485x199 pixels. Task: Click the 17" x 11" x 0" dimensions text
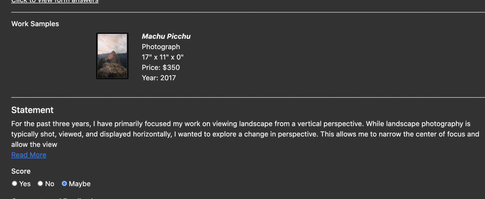(163, 57)
